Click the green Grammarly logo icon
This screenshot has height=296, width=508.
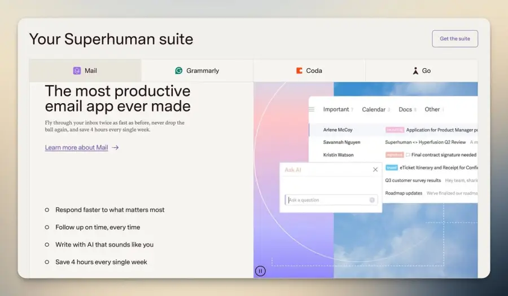click(x=179, y=70)
